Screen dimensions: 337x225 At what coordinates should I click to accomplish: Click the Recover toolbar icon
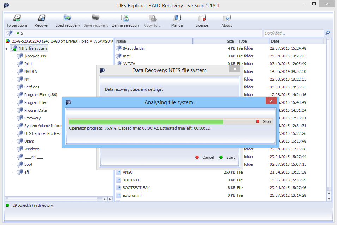(x=42, y=18)
